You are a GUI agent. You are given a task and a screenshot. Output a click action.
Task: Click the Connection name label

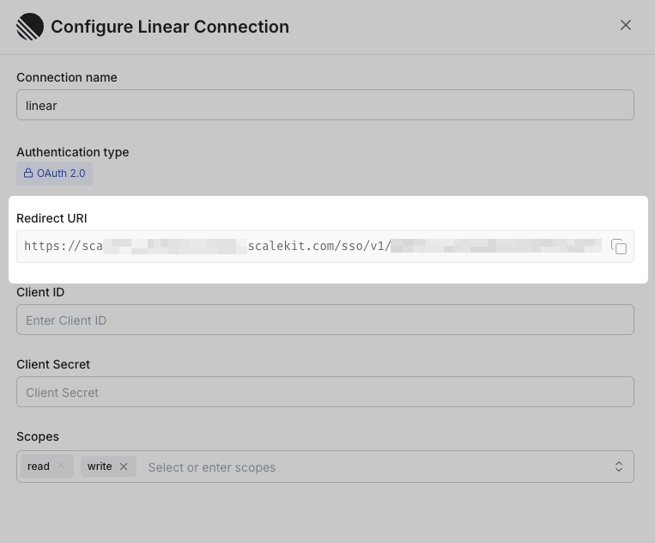[67, 77]
